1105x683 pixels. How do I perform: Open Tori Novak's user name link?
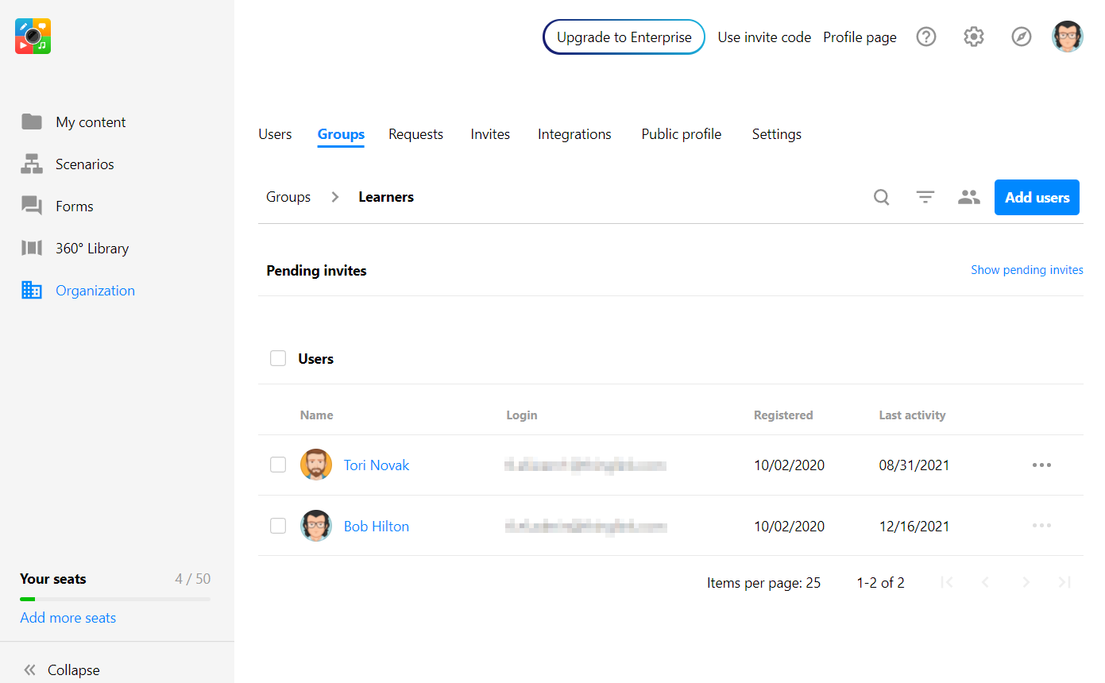[x=377, y=465]
